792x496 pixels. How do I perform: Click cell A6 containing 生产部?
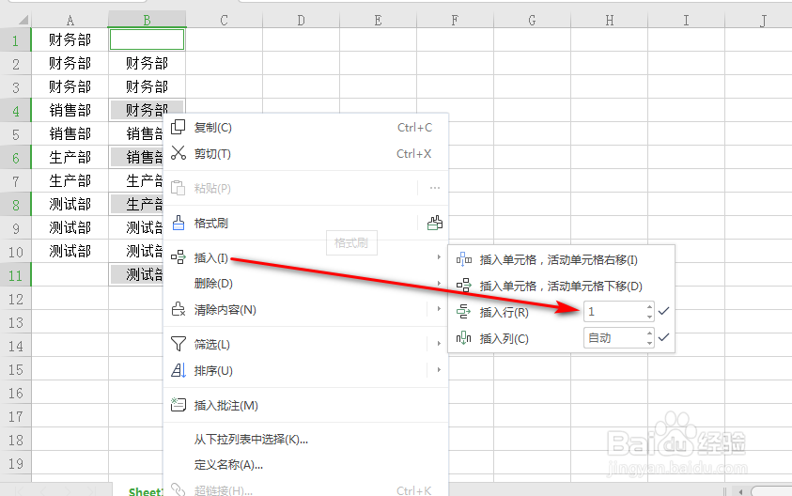[x=70, y=157]
